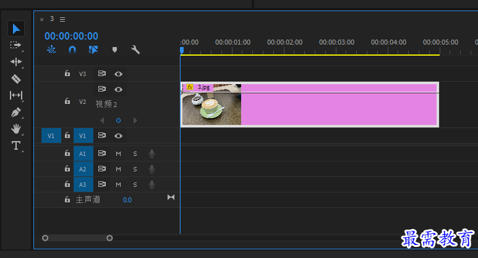Toggle track lock on A2
This screenshot has width=478, height=258.
point(67,168)
